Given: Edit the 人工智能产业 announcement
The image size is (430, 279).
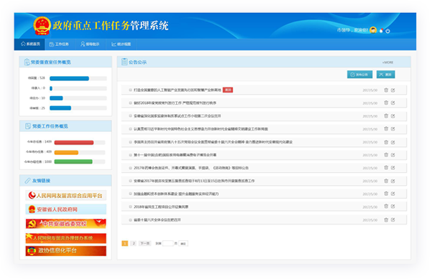Looking at the screenshot, I should click(393, 90).
